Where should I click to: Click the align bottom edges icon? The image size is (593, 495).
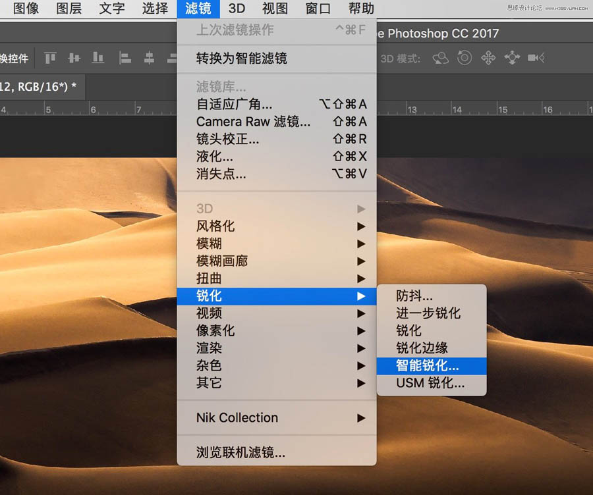pyautogui.click(x=98, y=58)
